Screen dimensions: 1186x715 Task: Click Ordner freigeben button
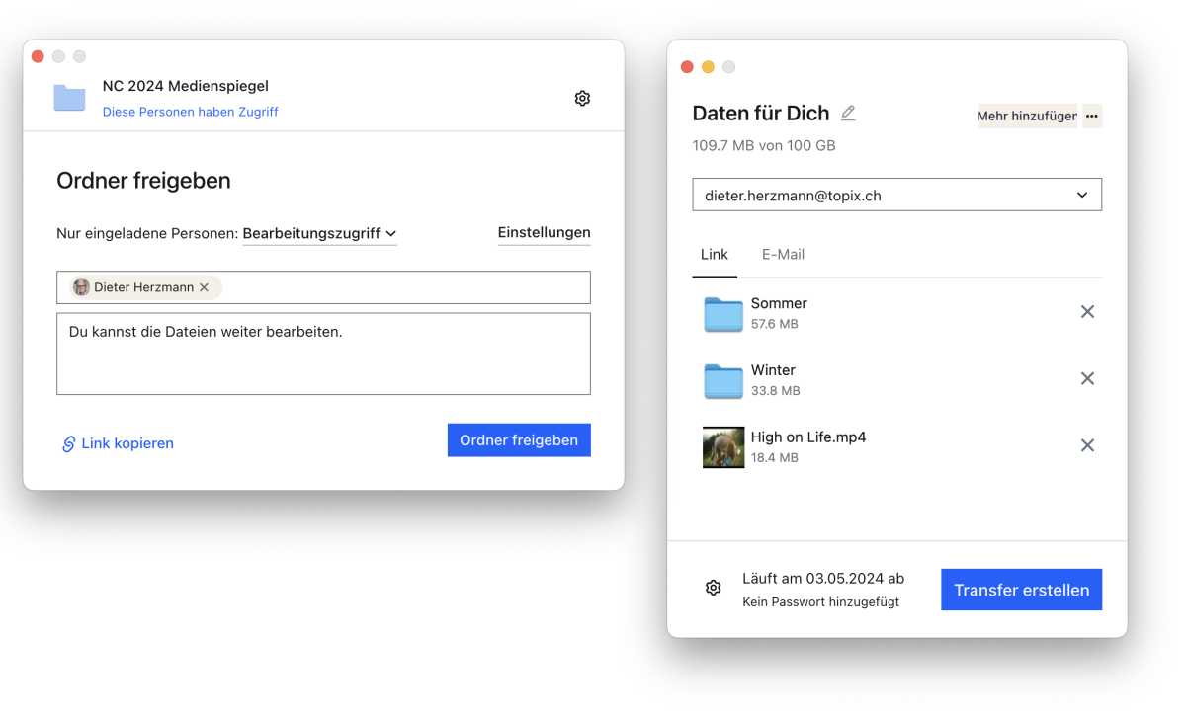click(x=519, y=440)
